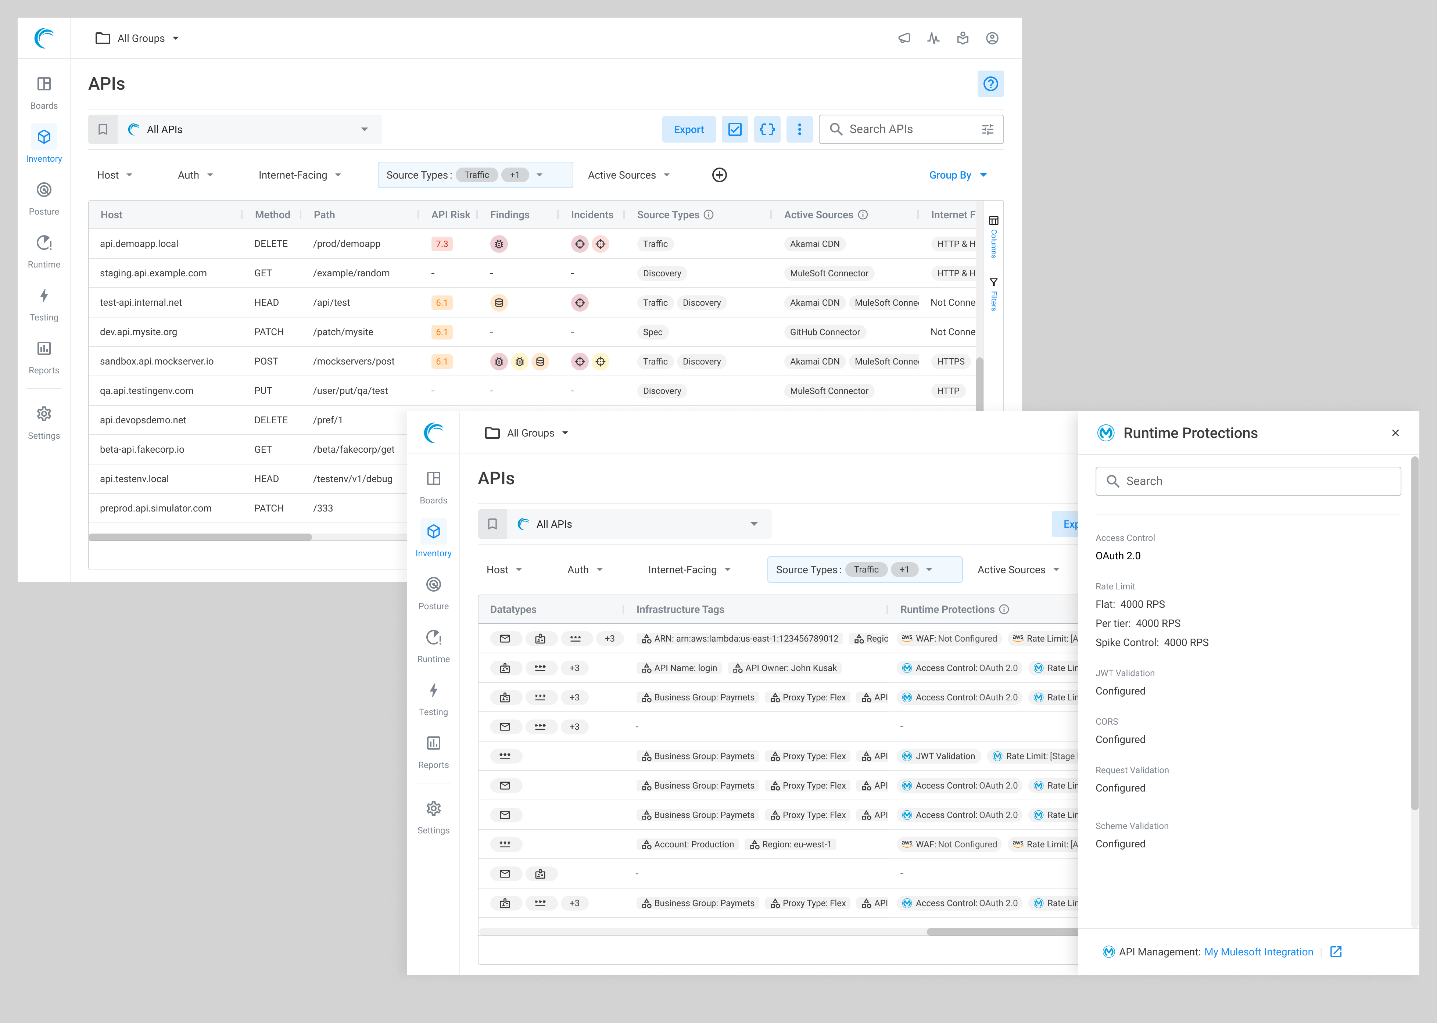Screen dimensions: 1437x1023
Task: Click the Runtime Protections search field
Action: point(1247,481)
